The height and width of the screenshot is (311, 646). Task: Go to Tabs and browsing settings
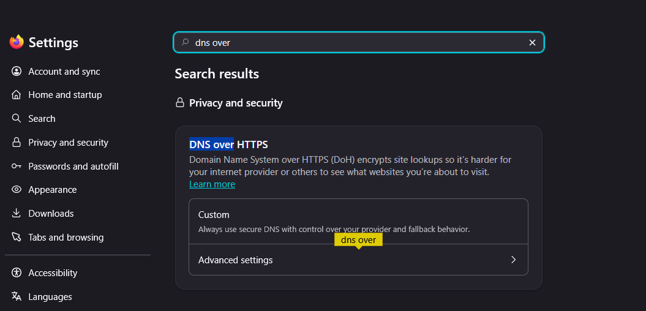[66, 238]
